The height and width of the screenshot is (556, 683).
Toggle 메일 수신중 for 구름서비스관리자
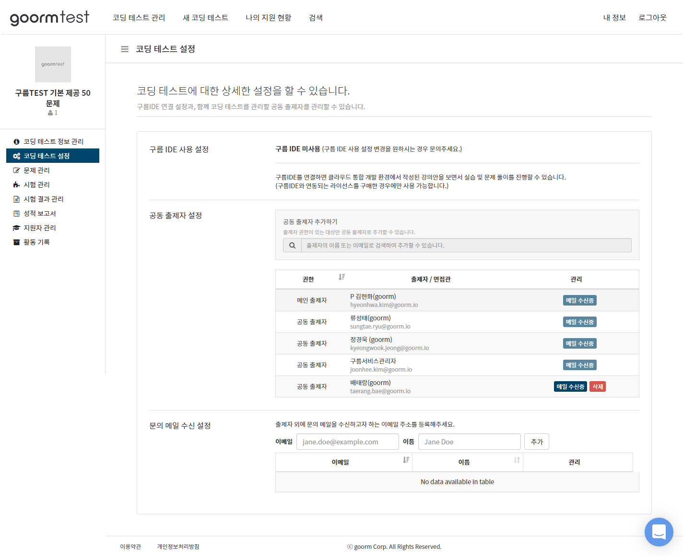coord(579,365)
